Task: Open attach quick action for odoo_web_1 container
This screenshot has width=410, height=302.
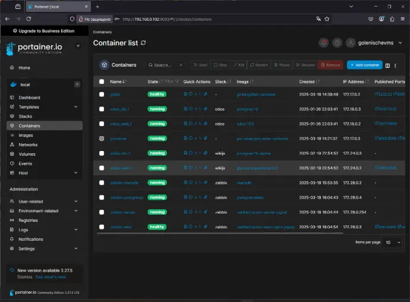Action: [206, 123]
